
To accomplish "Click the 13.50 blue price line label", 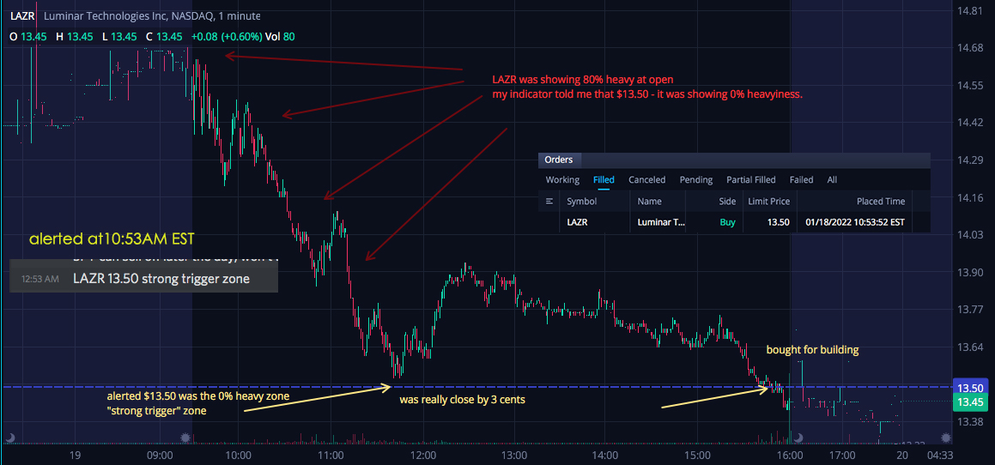I will click(x=969, y=389).
